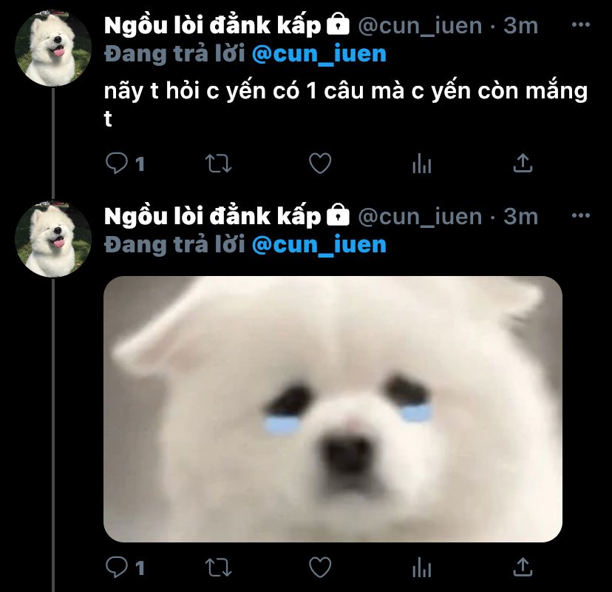Like the crying dog image tweet
The image size is (612, 592).
[320, 568]
